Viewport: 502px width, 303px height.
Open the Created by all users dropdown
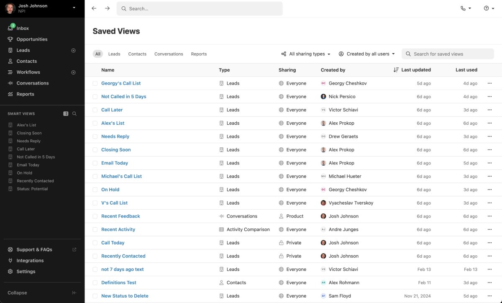(367, 54)
